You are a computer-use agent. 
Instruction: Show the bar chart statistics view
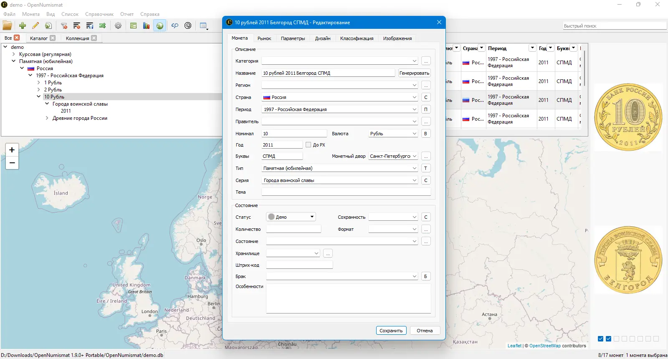(x=146, y=26)
